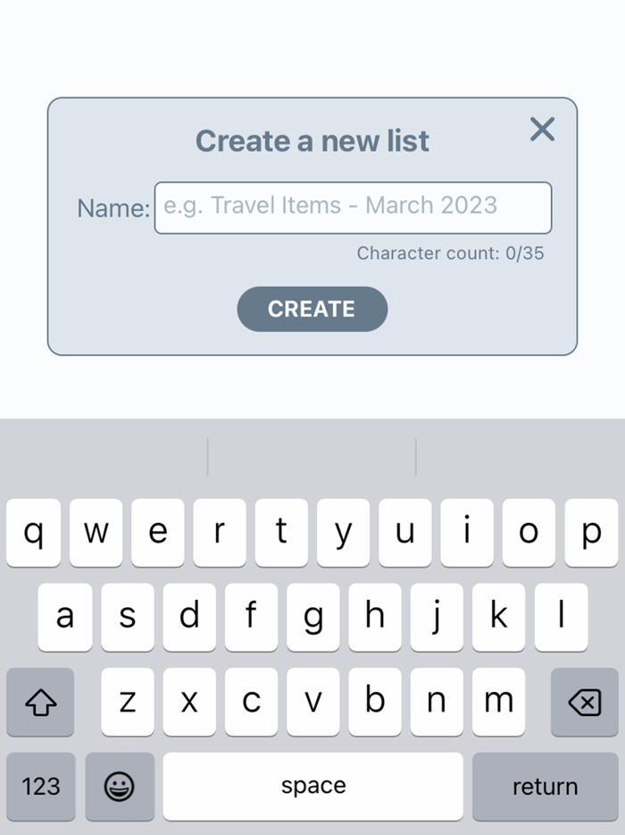Tap the letter p key
625x835 pixels.
591,532
